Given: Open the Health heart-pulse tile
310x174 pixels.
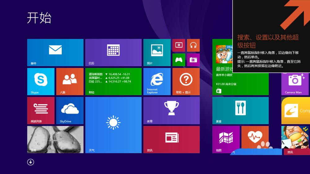Looking at the screenshot, I should [x=255, y=137].
